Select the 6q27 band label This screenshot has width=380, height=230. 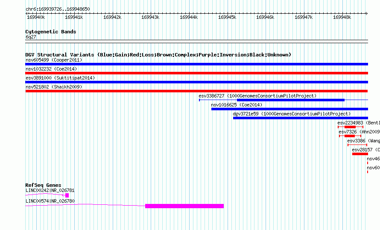tap(31, 37)
